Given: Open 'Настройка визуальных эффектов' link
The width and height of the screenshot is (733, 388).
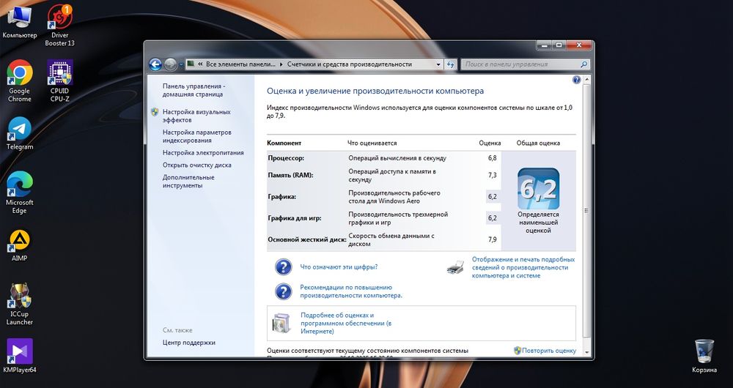Looking at the screenshot, I should pos(196,116).
